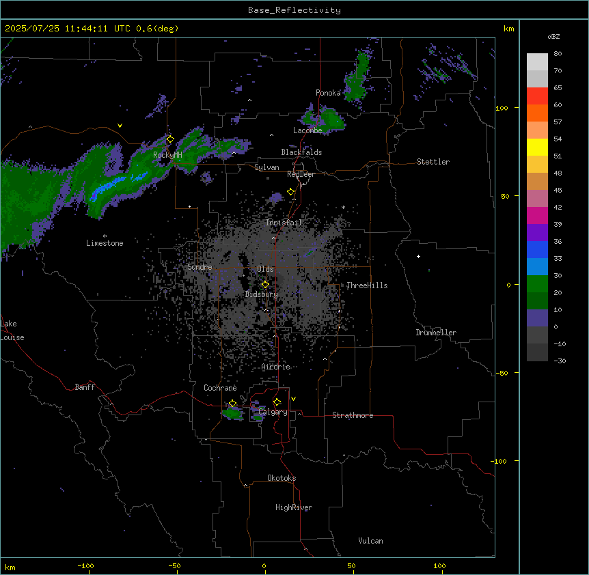This screenshot has height=575, width=589.
Task: Click the -30 dBZ legend value
Action: 560,361
